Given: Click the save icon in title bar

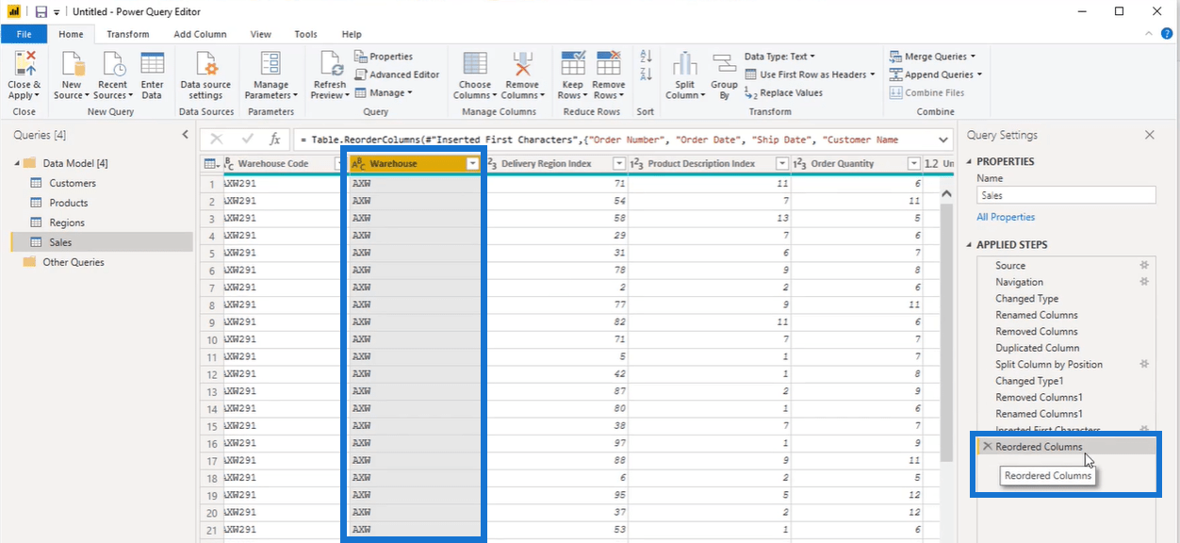Looking at the screenshot, I should coord(41,11).
